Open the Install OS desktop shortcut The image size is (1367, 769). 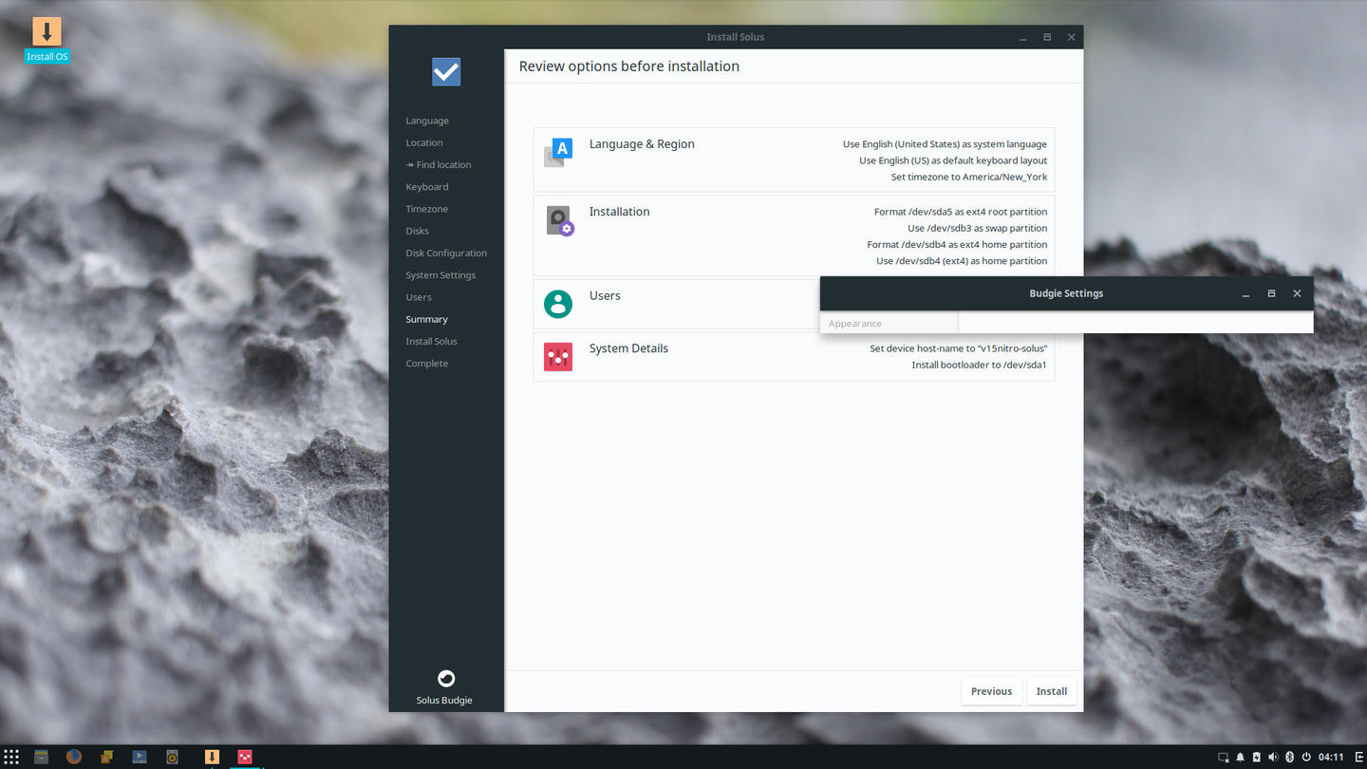tap(47, 40)
